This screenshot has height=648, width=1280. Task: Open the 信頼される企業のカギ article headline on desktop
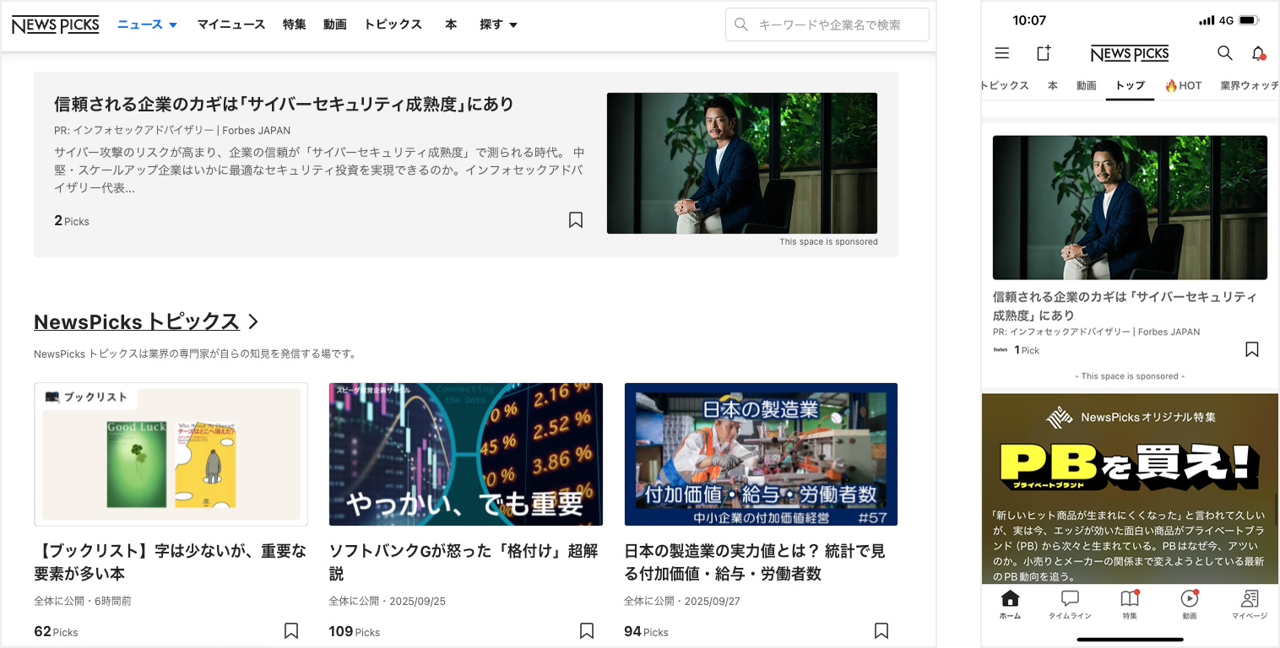click(284, 104)
